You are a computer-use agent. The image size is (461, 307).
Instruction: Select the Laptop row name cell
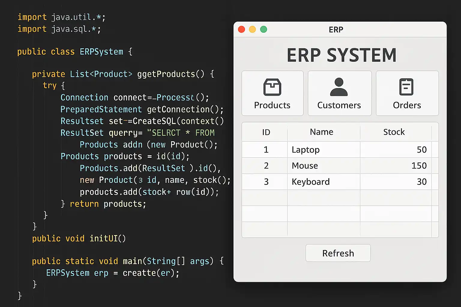pos(306,150)
